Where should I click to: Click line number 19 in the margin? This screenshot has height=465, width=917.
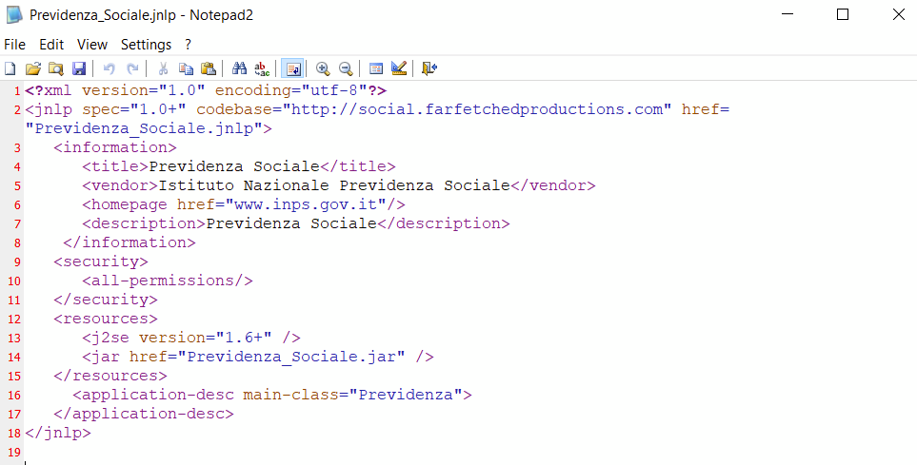pyautogui.click(x=14, y=452)
